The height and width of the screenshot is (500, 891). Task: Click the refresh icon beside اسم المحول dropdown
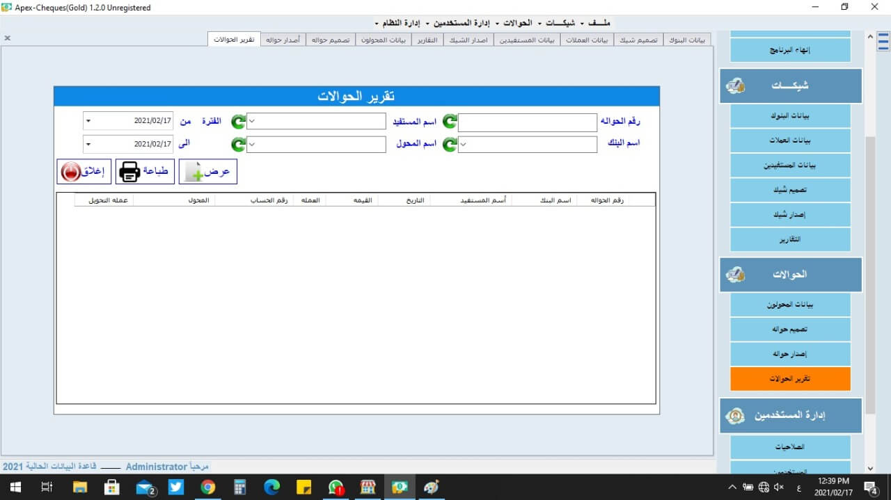tap(239, 145)
